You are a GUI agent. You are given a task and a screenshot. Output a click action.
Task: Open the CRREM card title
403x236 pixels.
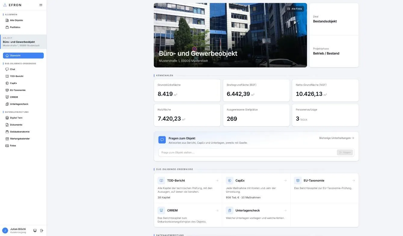tap(172, 210)
